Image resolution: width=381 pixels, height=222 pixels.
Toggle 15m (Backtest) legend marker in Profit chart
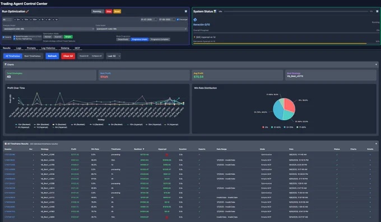(x=16, y=125)
